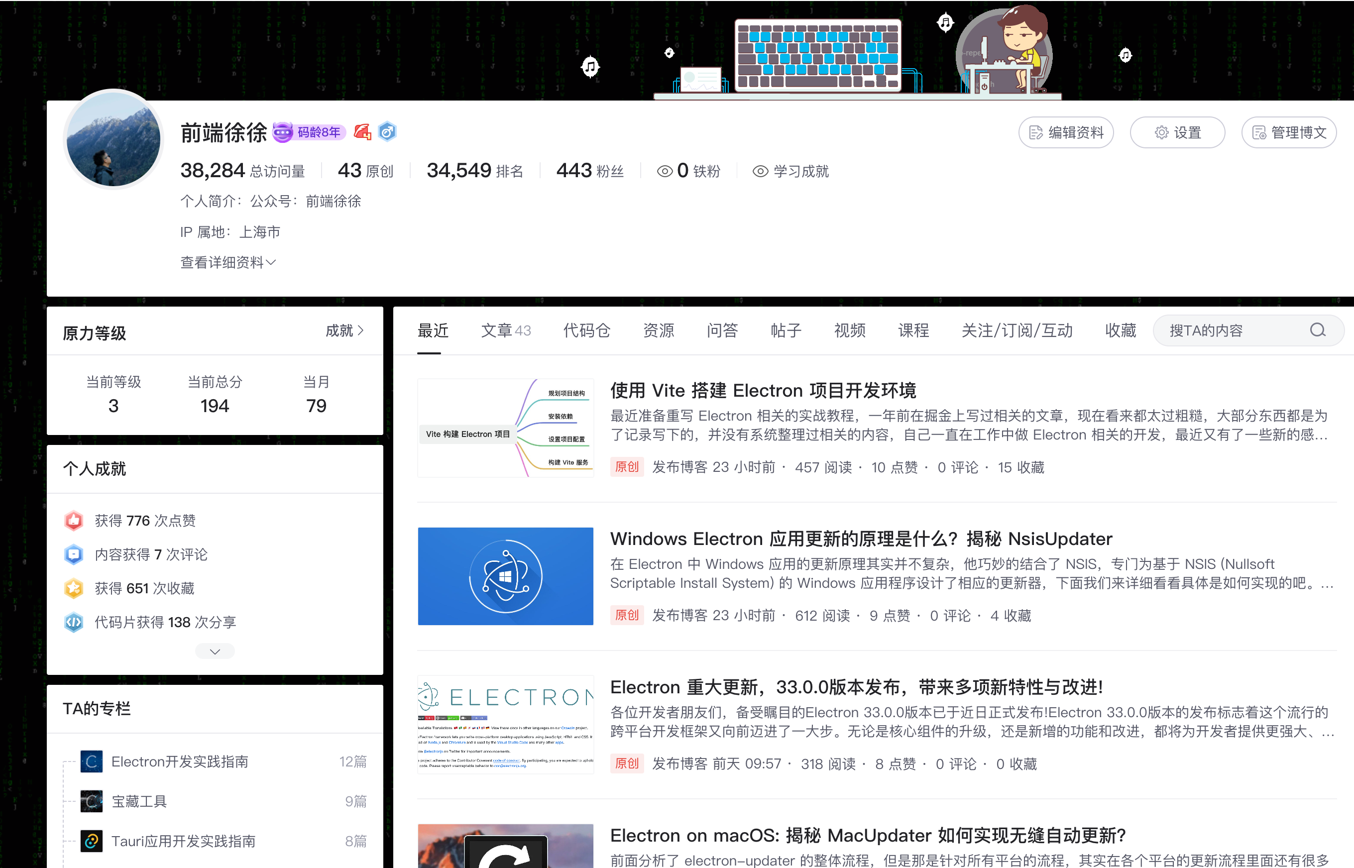Expand 查看详细资料 details
The height and width of the screenshot is (868, 1354).
point(227,263)
